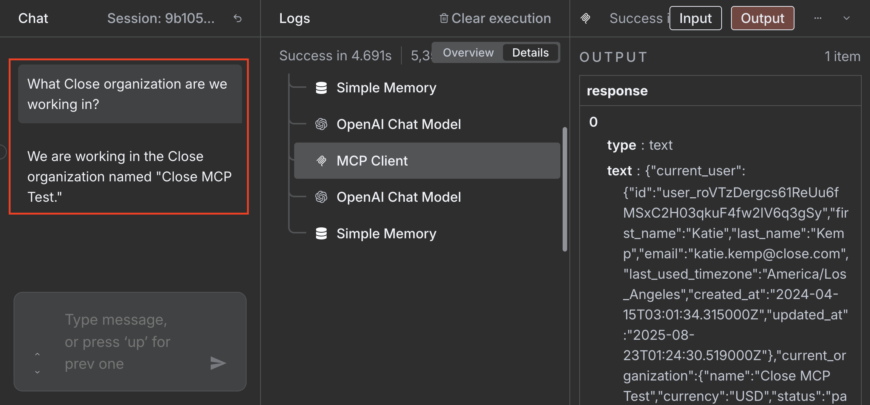Click the MCP Client icon in the output header
The width and height of the screenshot is (870, 405).
586,18
